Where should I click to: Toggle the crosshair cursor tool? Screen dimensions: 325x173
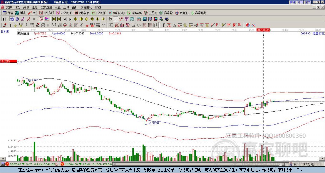click(116, 19)
